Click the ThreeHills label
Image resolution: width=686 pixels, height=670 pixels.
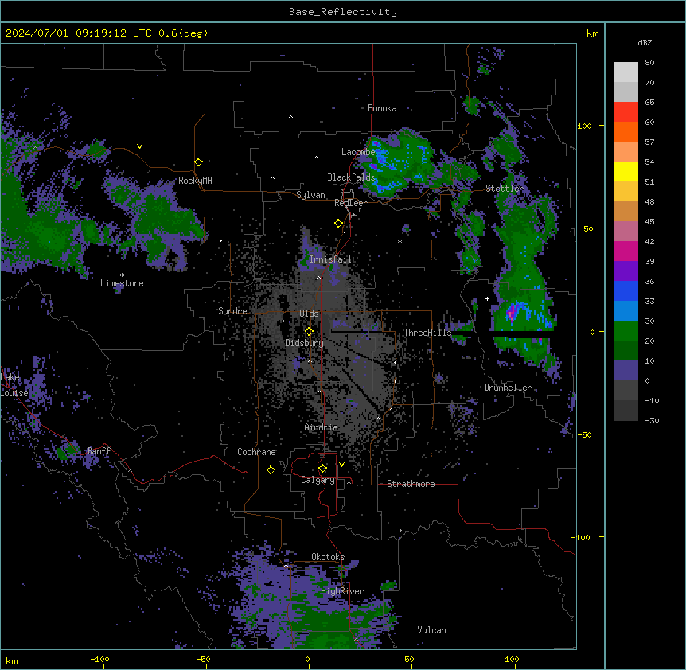(427, 333)
